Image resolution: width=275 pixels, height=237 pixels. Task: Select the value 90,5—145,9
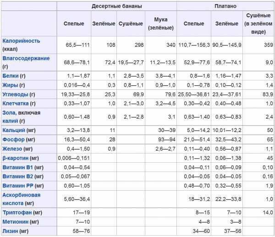[x=227, y=45]
